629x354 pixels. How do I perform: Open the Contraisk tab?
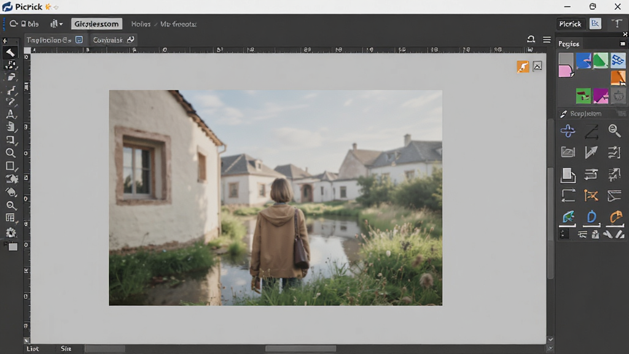[113, 40]
